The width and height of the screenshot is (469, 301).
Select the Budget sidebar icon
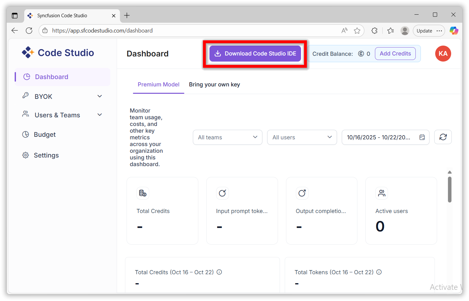click(26, 134)
